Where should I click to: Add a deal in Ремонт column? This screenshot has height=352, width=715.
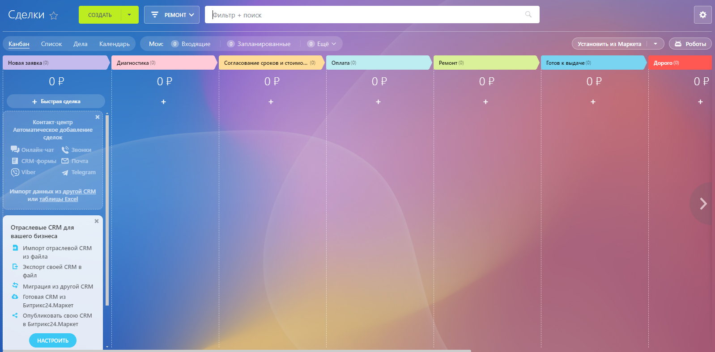485,102
